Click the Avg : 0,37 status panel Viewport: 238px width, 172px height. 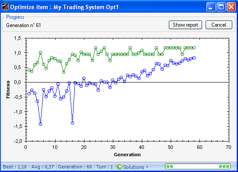42,167
